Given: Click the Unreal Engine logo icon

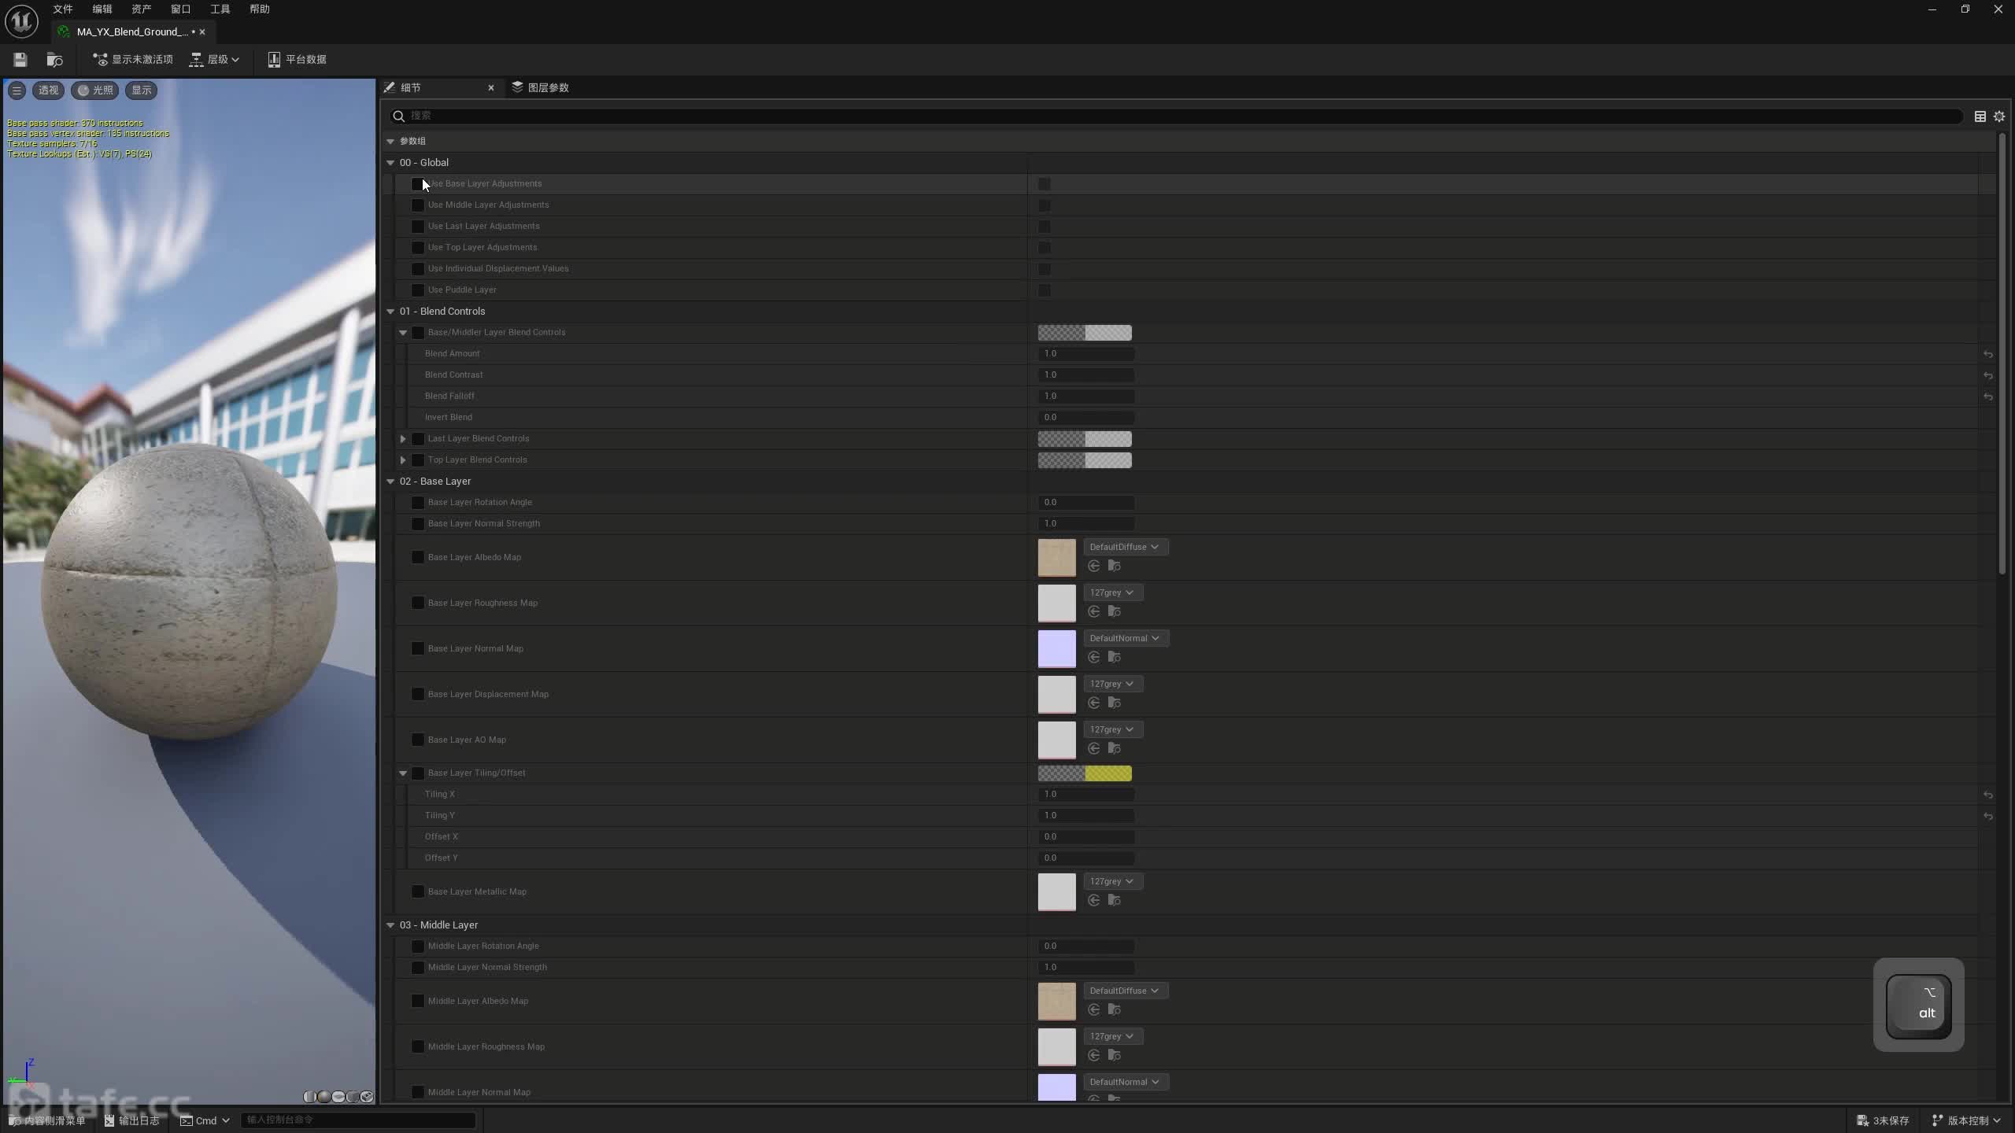Looking at the screenshot, I should (x=21, y=21).
